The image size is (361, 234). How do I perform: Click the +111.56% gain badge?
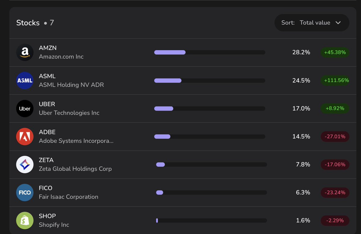pos(335,80)
